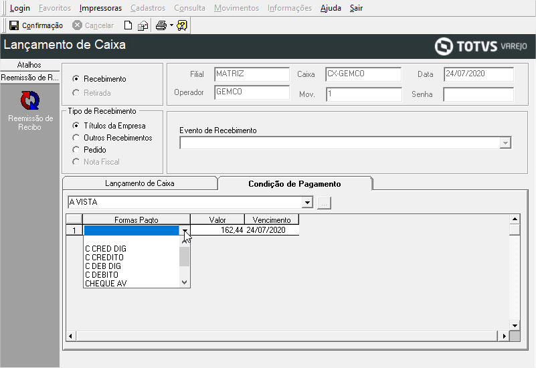
Task: Click the Formas Pagto column header
Action: tap(137, 219)
